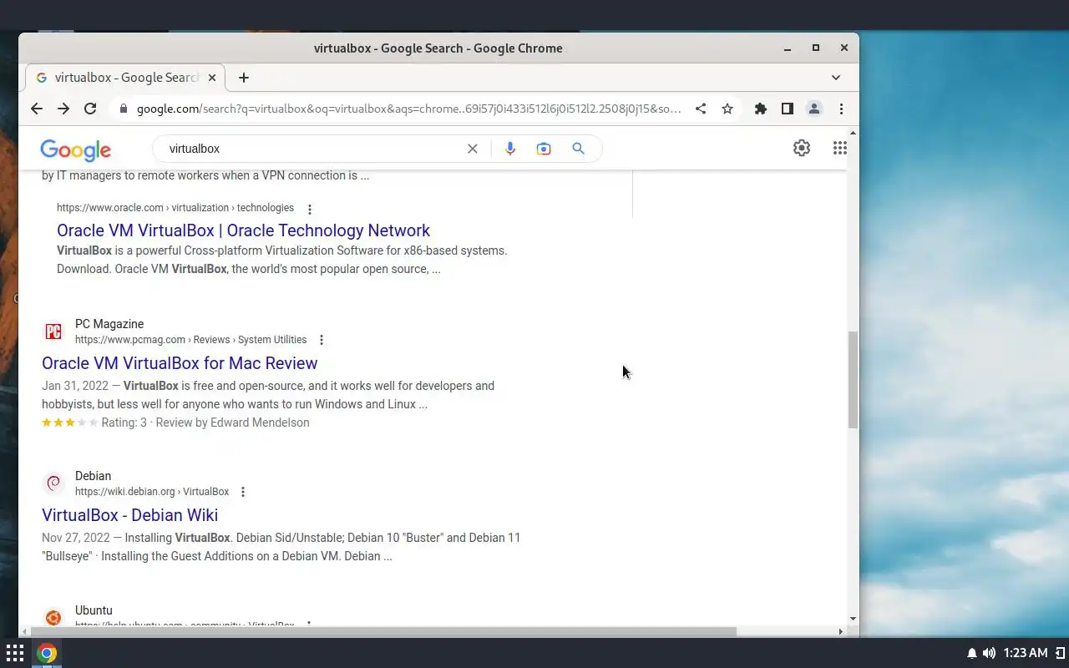Click the Google logo
Screen dimensions: 1069x668
(75, 149)
